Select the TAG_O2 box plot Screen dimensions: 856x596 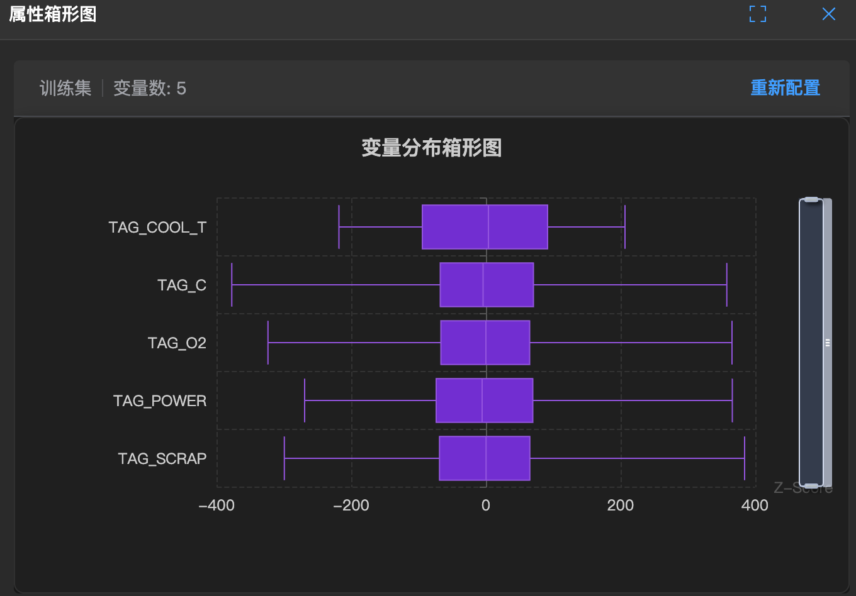(x=485, y=343)
